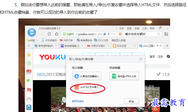The width and height of the screenshot is (188, 112).
Task: Open the 查看 menu
Action: 129,29
